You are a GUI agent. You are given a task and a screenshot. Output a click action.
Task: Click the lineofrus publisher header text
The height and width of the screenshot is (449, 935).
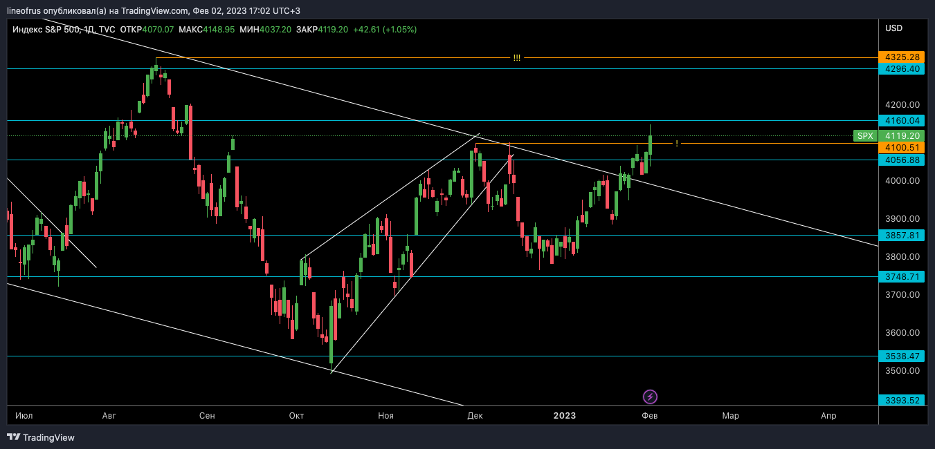(154, 11)
